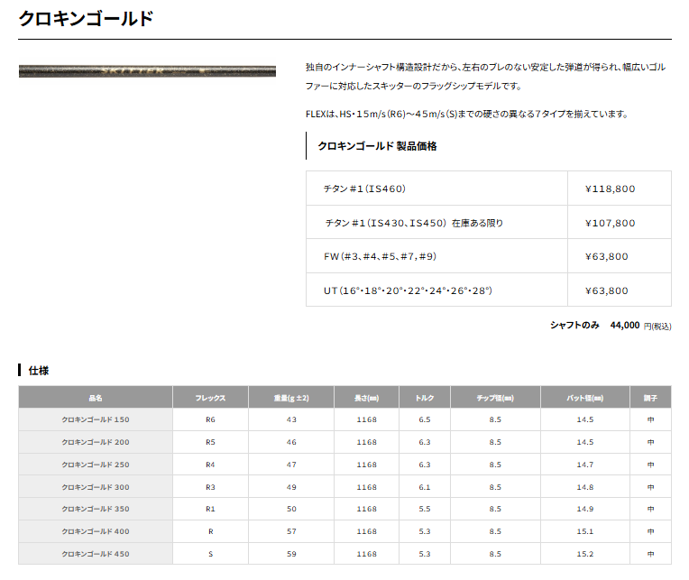Click the R6 flex cell

(x=210, y=419)
